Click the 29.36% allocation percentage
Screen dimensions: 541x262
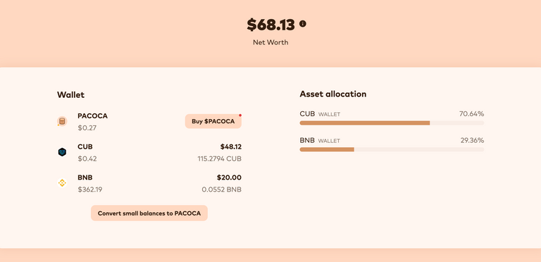click(x=472, y=140)
